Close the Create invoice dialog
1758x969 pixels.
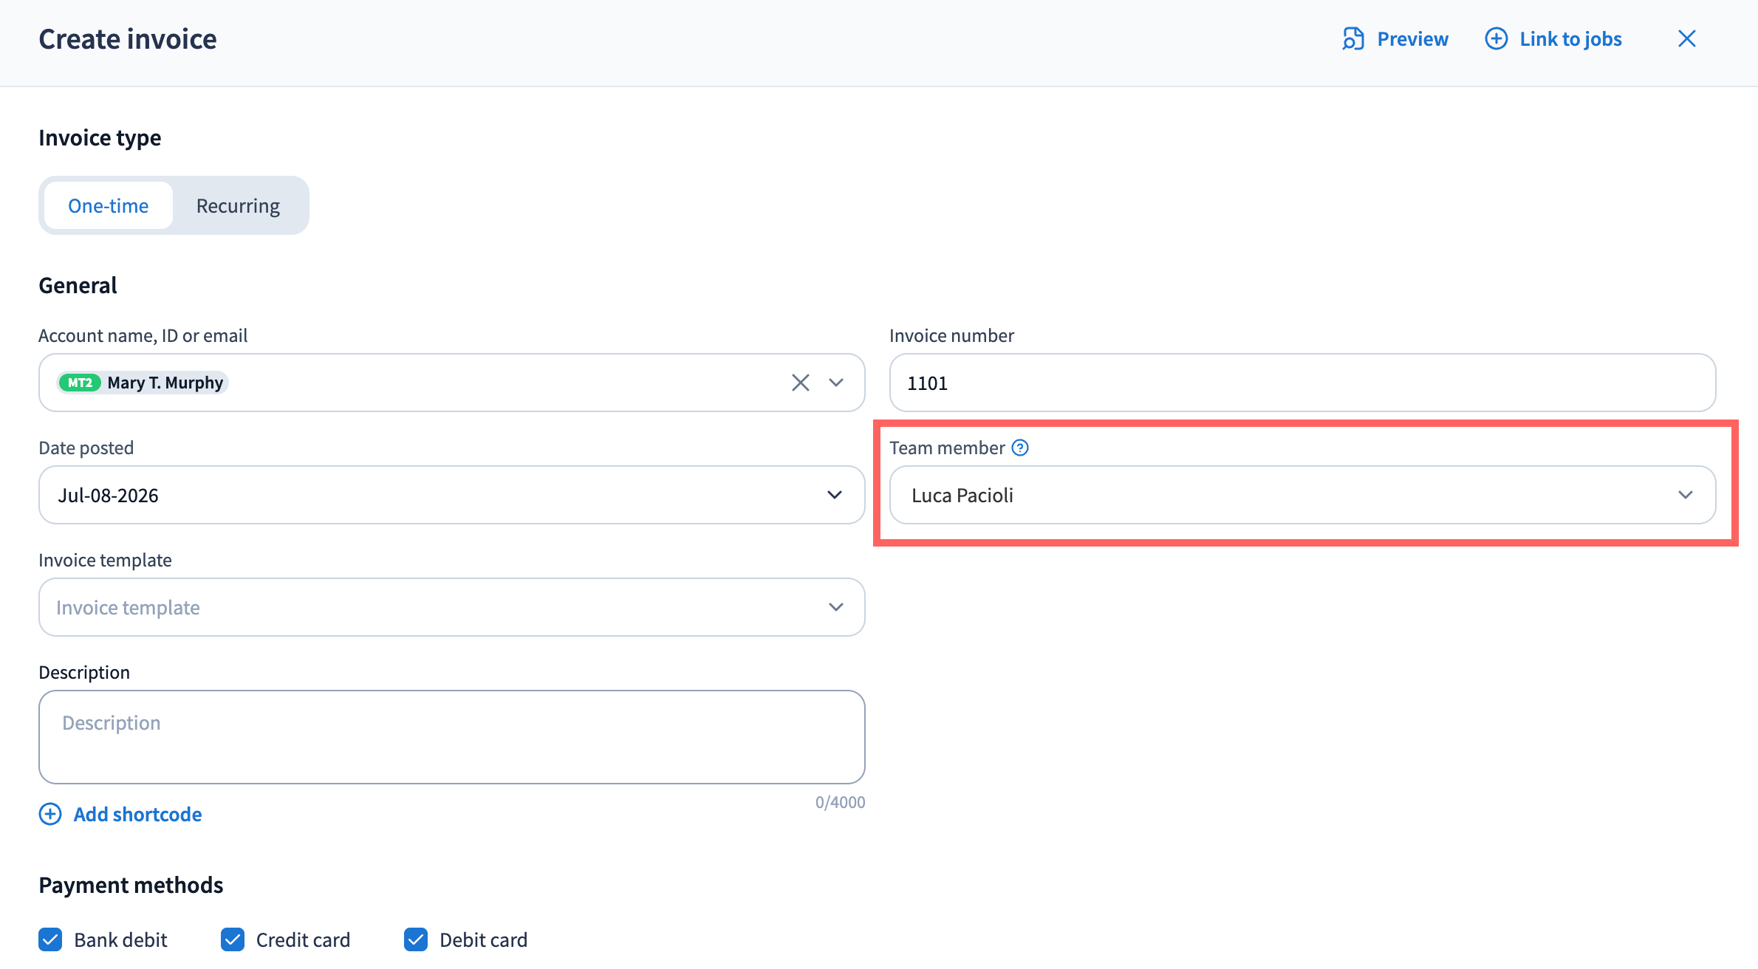click(x=1686, y=38)
